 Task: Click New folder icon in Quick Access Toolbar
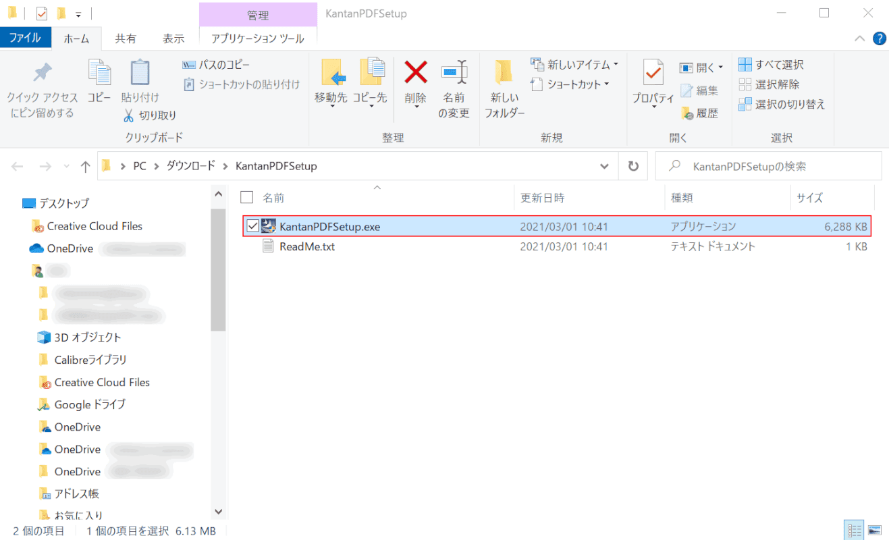[x=61, y=13]
